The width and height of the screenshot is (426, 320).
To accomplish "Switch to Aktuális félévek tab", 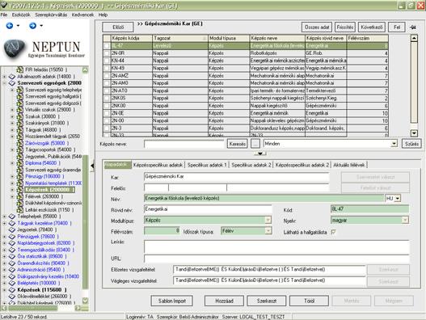I will click(x=349, y=165).
